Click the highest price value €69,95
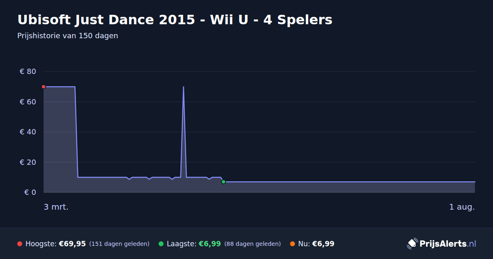 pos(72,244)
